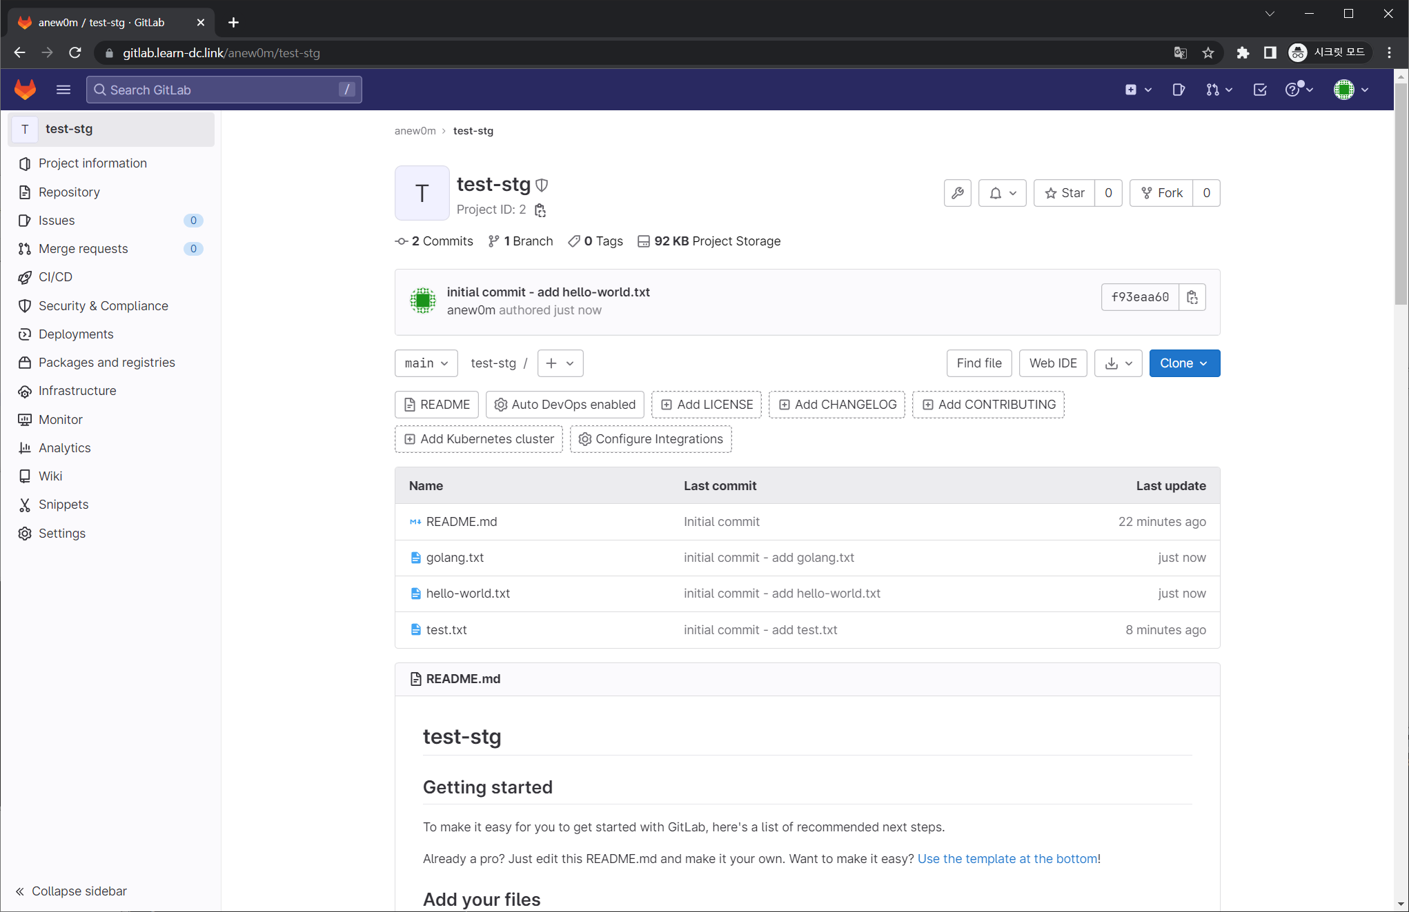
Task: Open the hamburger main menu icon
Action: [63, 90]
